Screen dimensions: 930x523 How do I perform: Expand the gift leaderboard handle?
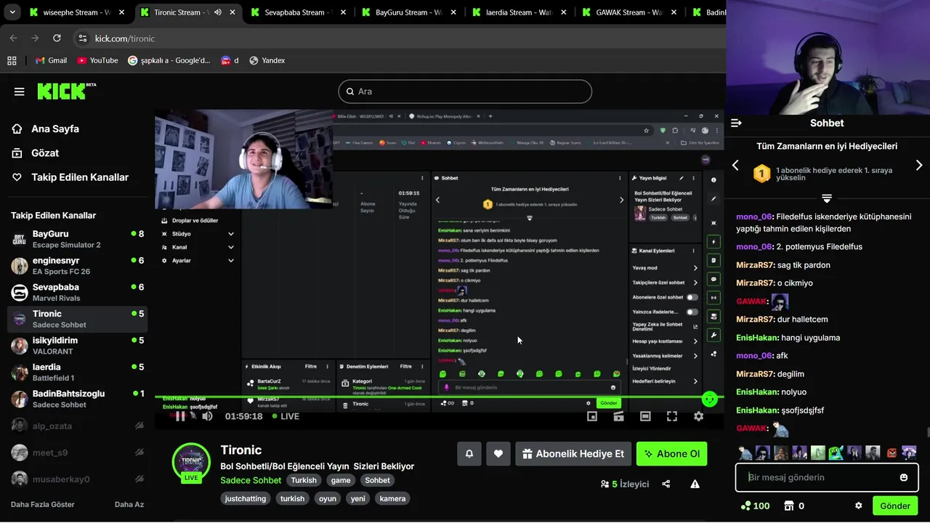827,198
